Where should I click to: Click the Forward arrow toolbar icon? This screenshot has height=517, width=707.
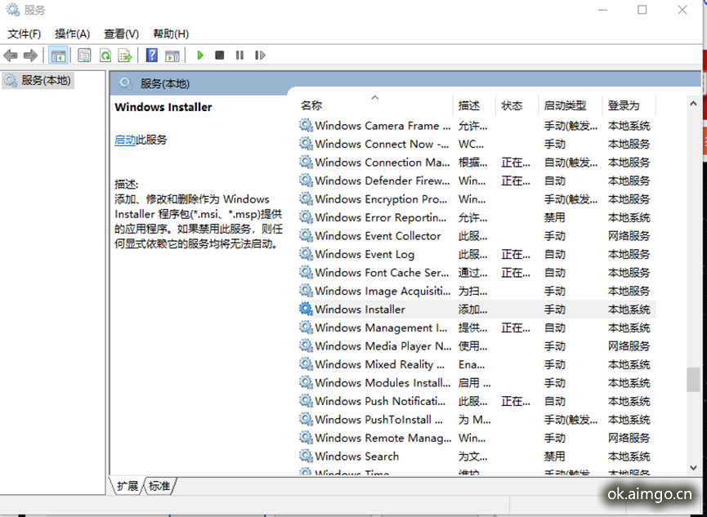[30, 56]
